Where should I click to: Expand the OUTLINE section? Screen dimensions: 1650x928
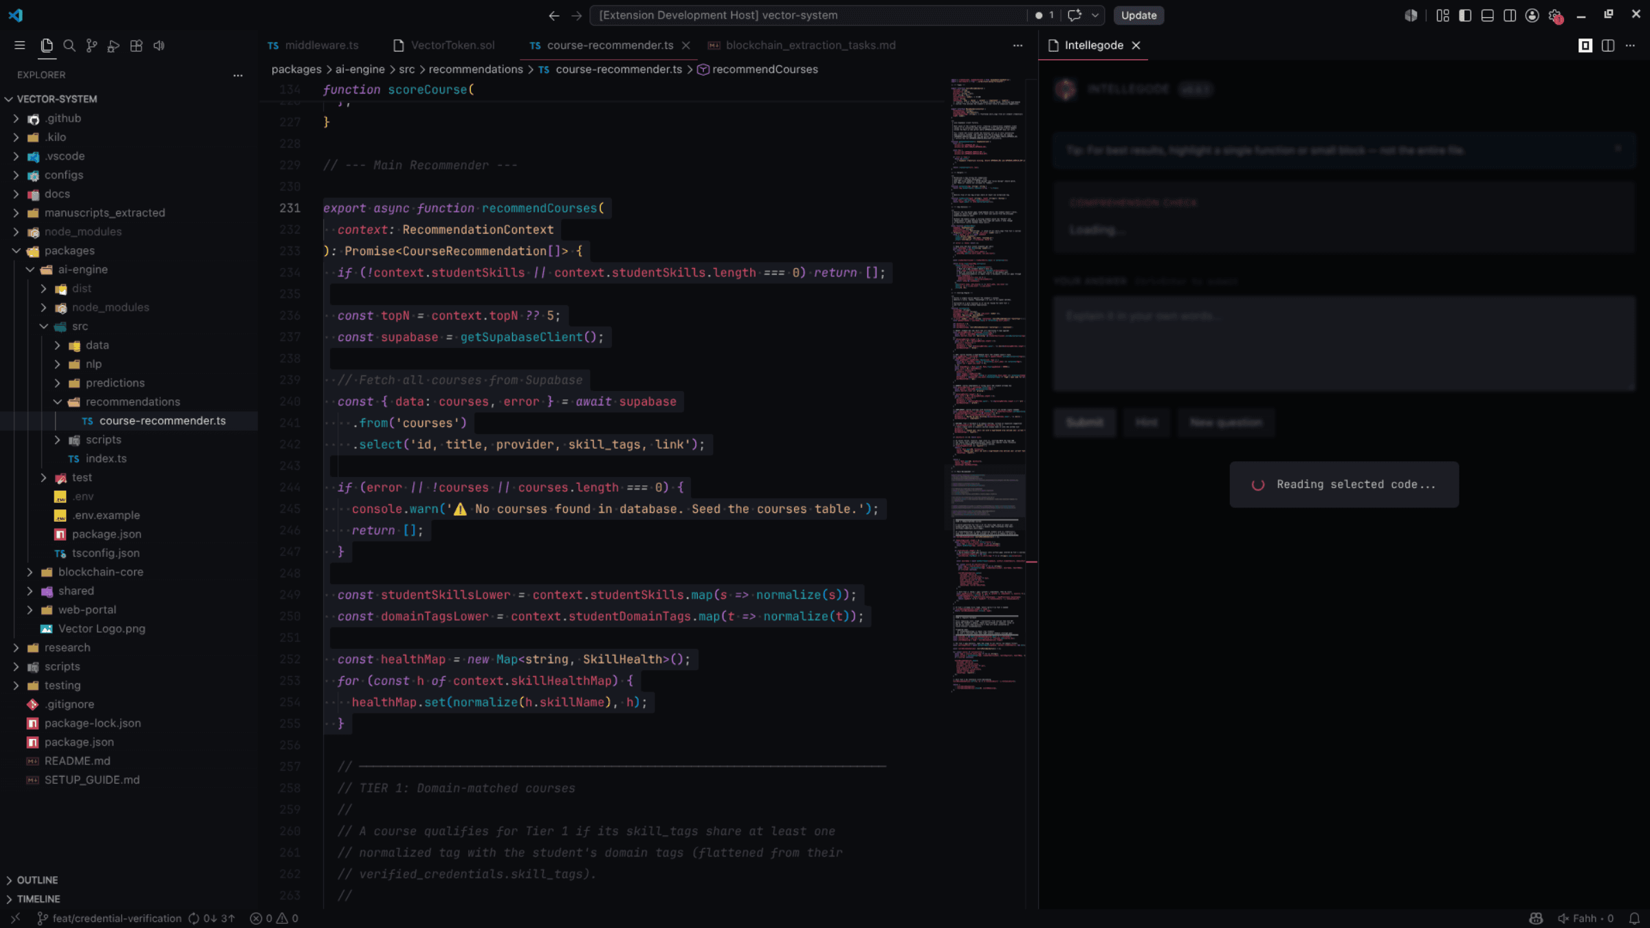[x=37, y=880]
